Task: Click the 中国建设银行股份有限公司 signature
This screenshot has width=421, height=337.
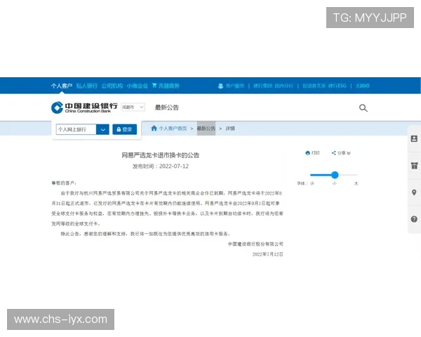Action: tap(255, 244)
